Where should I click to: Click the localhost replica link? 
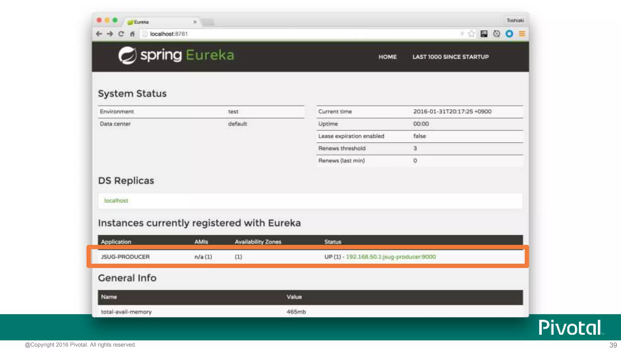click(116, 201)
